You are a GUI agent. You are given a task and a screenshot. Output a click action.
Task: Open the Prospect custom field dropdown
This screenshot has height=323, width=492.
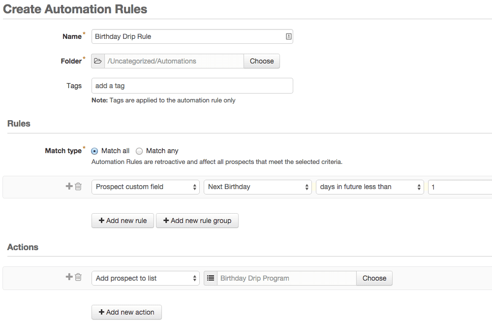145,187
